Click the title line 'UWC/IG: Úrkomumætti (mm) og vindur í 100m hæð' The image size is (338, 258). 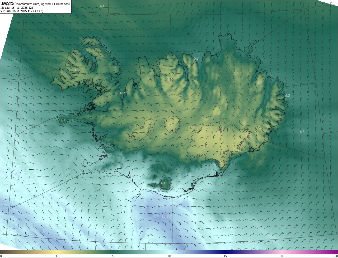(35, 4)
